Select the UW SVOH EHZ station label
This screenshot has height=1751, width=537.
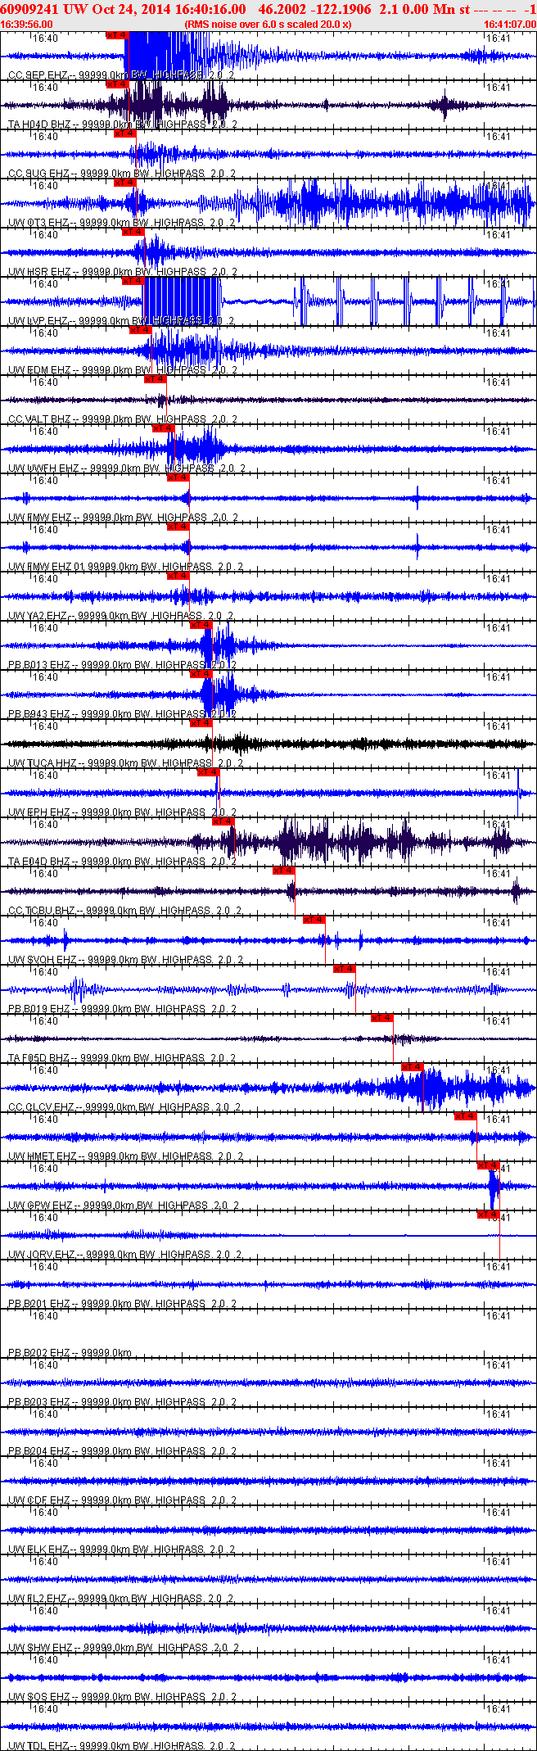pyautogui.click(x=125, y=960)
